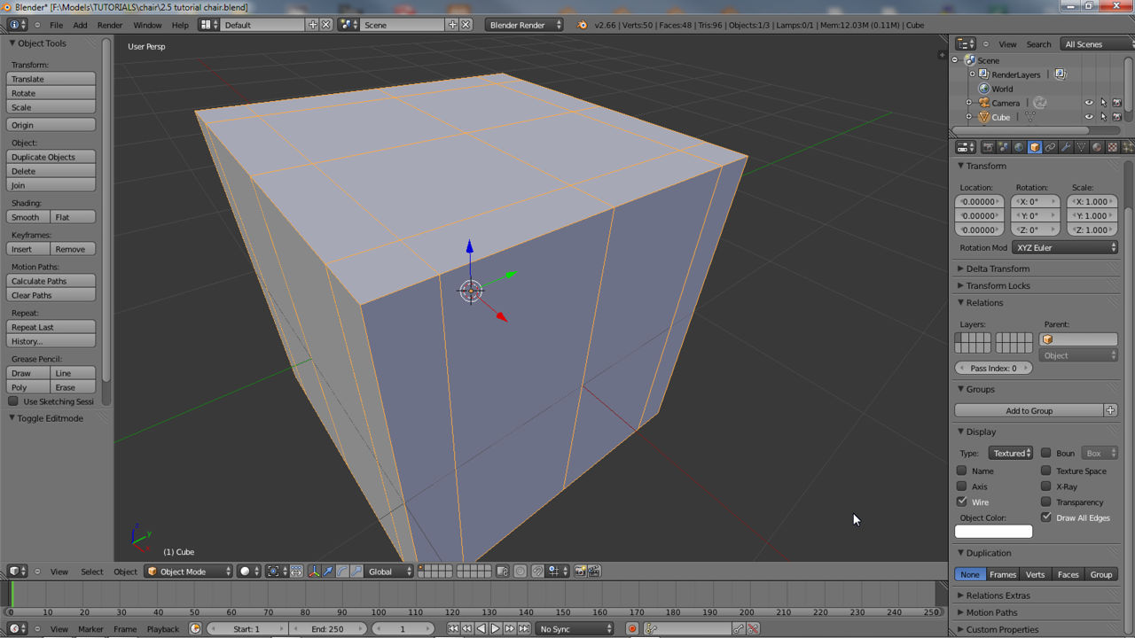Viewport: 1135px width, 638px height.
Task: Open the Add menu in the top header
Action: 80,25
